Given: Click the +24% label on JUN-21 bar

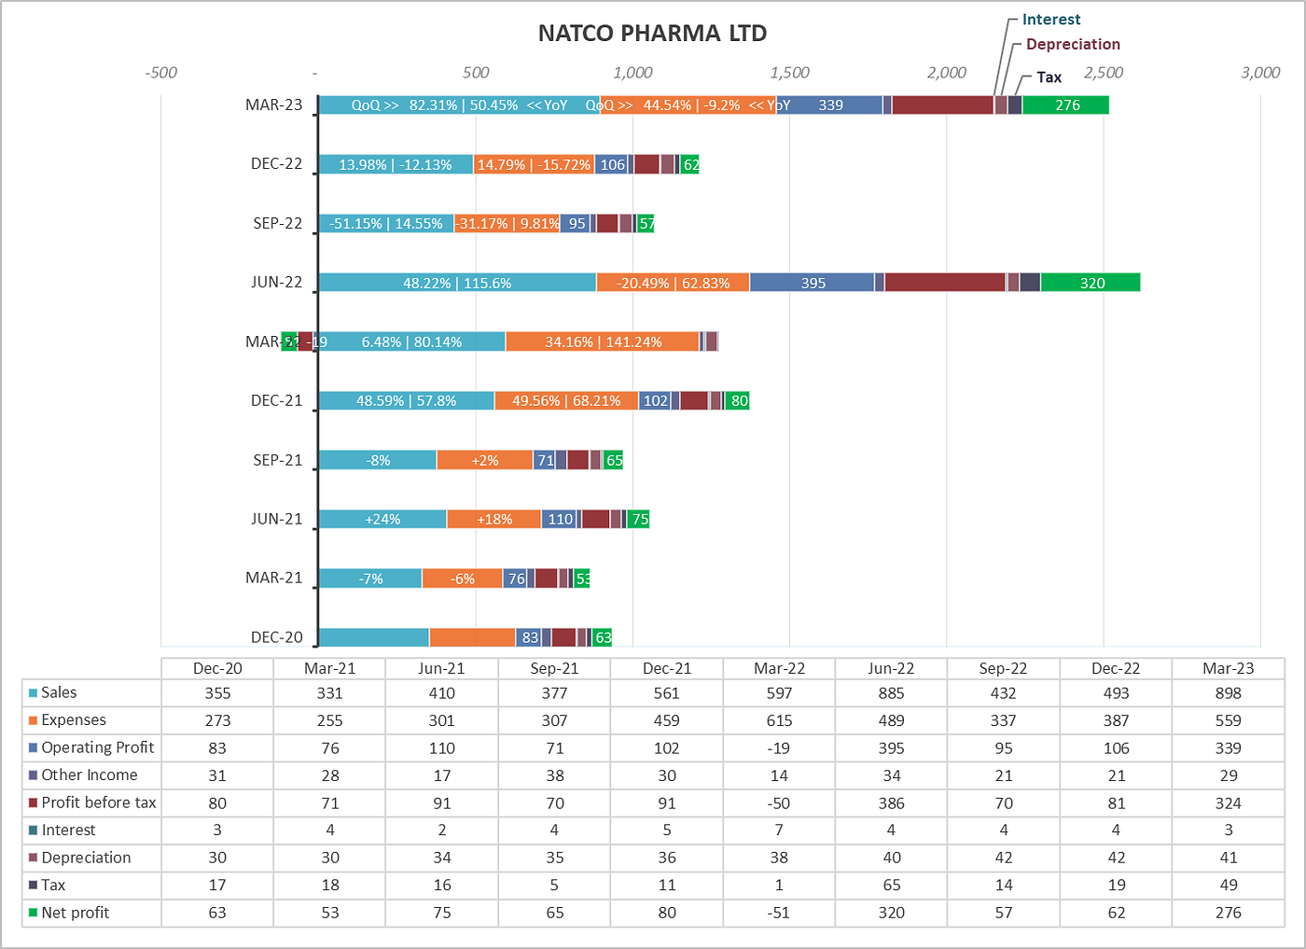Looking at the screenshot, I should (x=382, y=520).
